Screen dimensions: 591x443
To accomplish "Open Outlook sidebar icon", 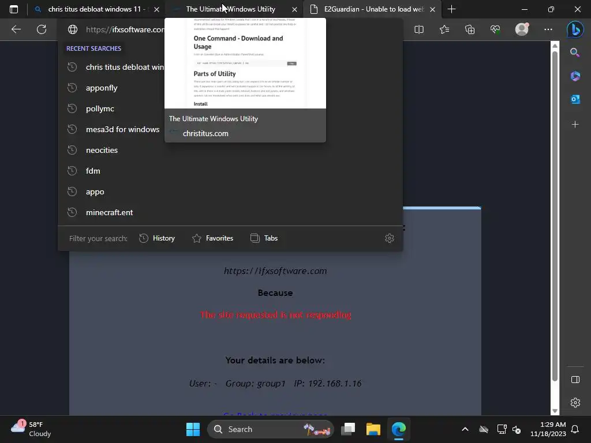I will point(575,99).
